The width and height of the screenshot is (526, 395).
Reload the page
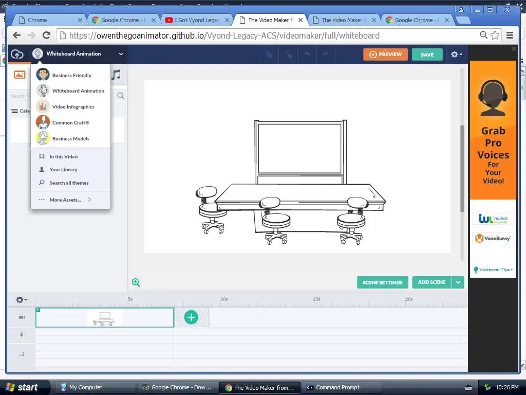47,35
